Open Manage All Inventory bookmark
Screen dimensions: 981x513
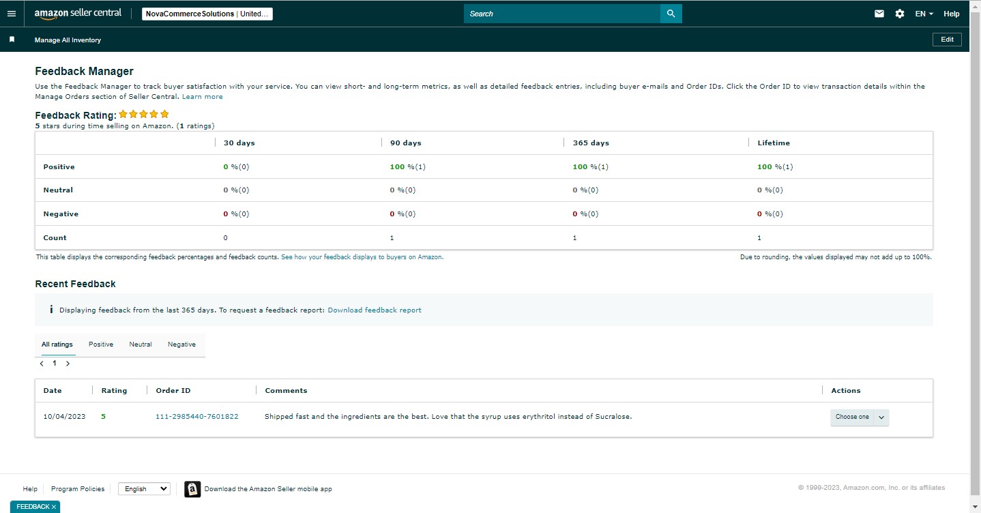tap(68, 40)
